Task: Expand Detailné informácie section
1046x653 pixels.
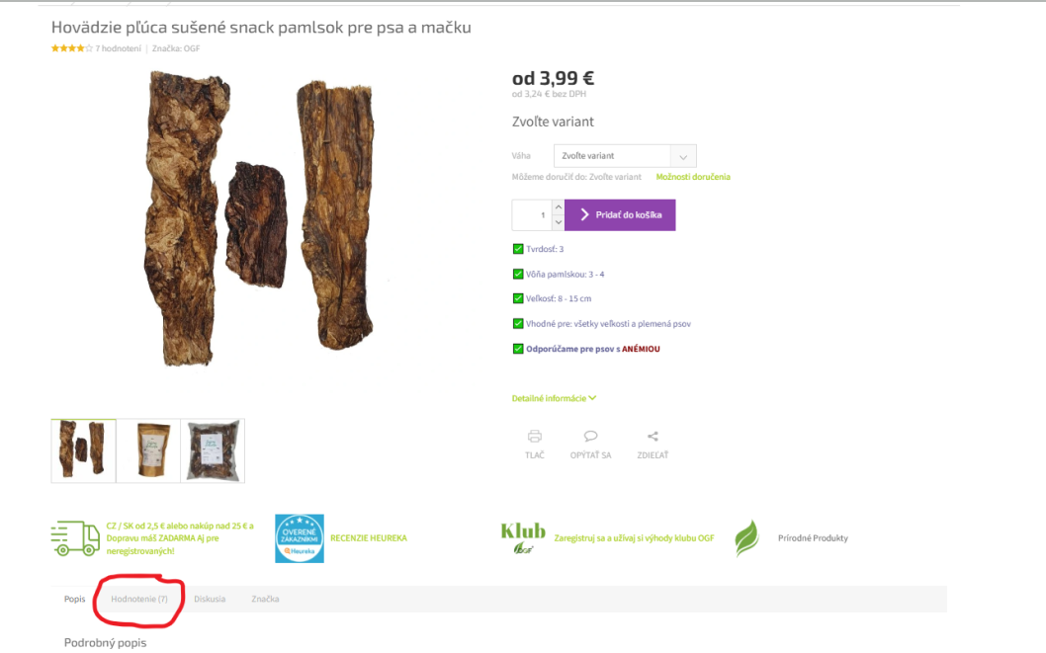Action: click(x=554, y=398)
